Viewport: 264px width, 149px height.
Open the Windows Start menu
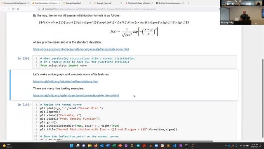pyautogui.click(x=71, y=146)
